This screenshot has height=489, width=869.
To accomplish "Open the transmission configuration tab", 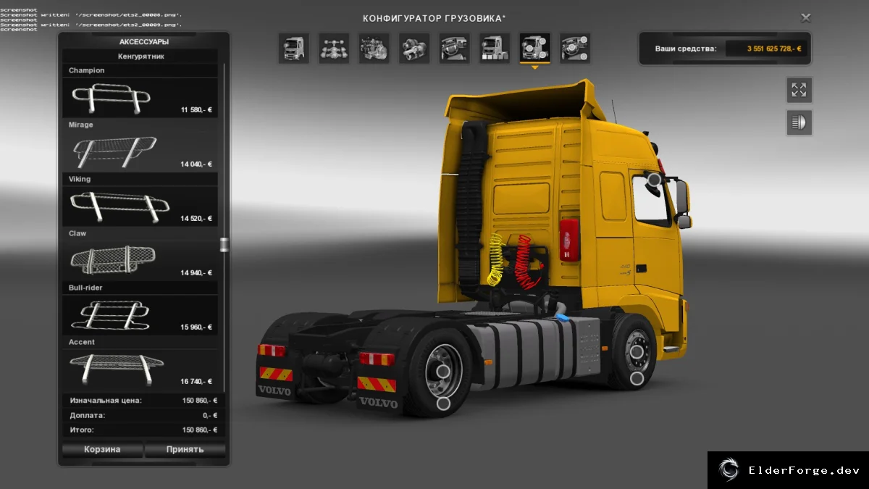I will tap(414, 48).
